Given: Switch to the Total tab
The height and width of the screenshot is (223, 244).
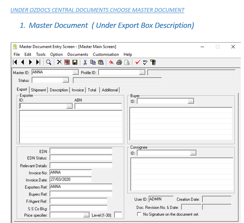Looking at the screenshot, I should (92, 90).
